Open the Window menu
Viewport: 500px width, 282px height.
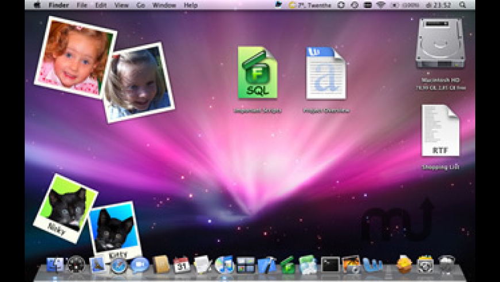[164, 5]
